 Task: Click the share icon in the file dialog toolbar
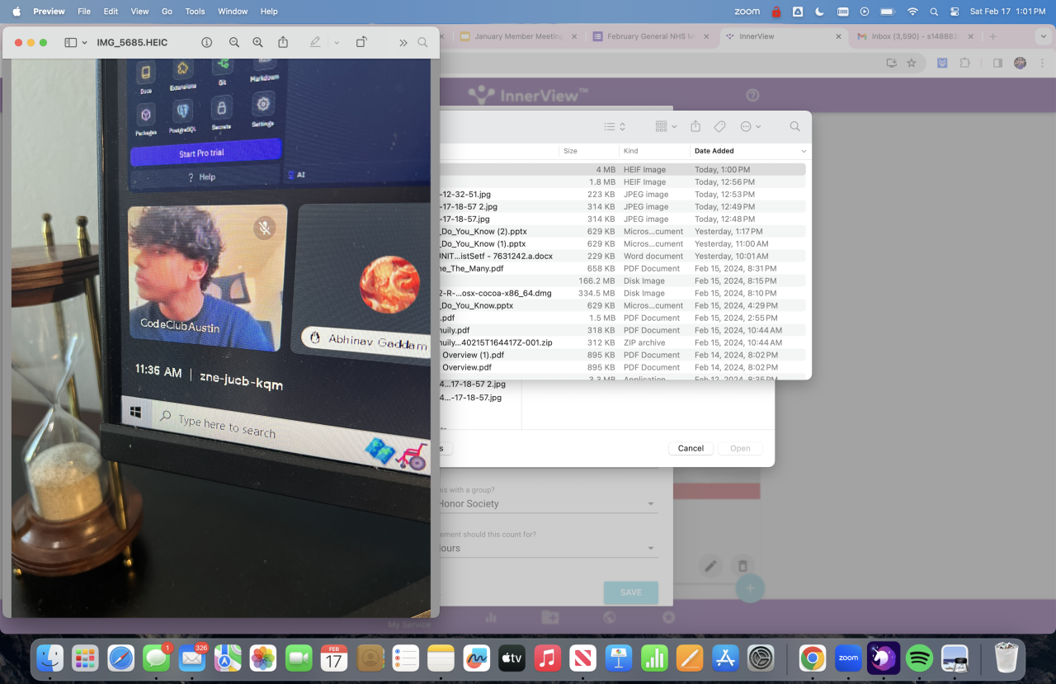(695, 126)
